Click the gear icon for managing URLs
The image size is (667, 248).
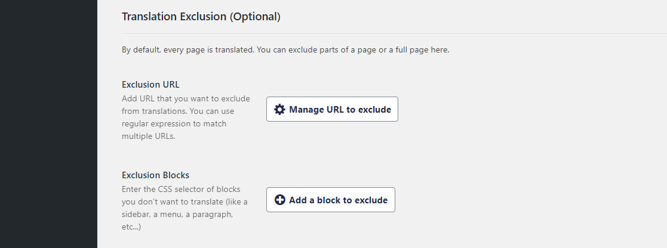(279, 110)
